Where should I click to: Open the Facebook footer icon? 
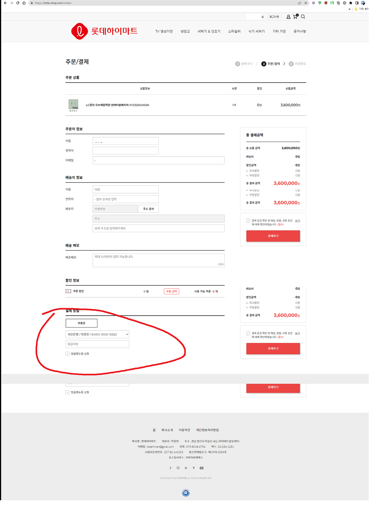point(170,468)
